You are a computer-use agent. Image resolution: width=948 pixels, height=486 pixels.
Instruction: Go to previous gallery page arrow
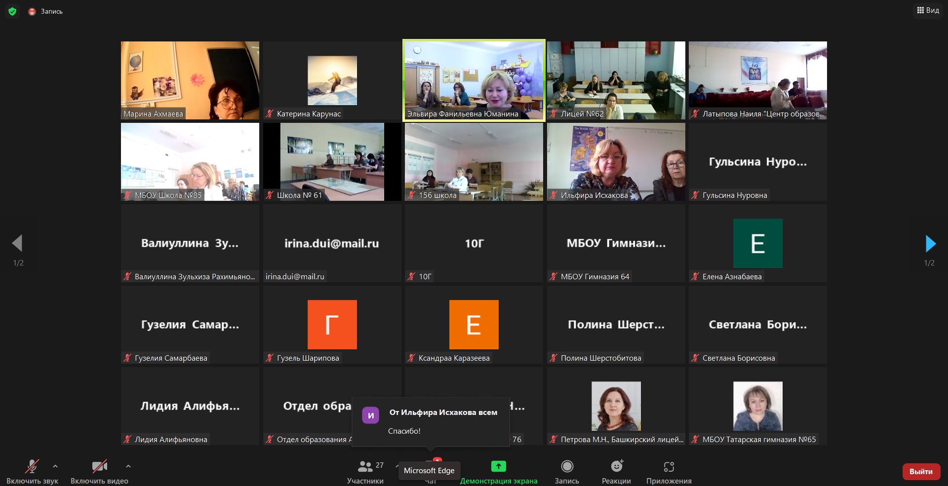coord(17,243)
